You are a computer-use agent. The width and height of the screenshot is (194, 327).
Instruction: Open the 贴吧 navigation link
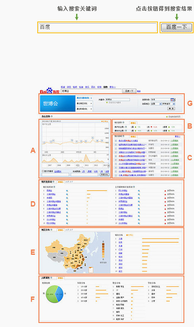tap(75, 87)
